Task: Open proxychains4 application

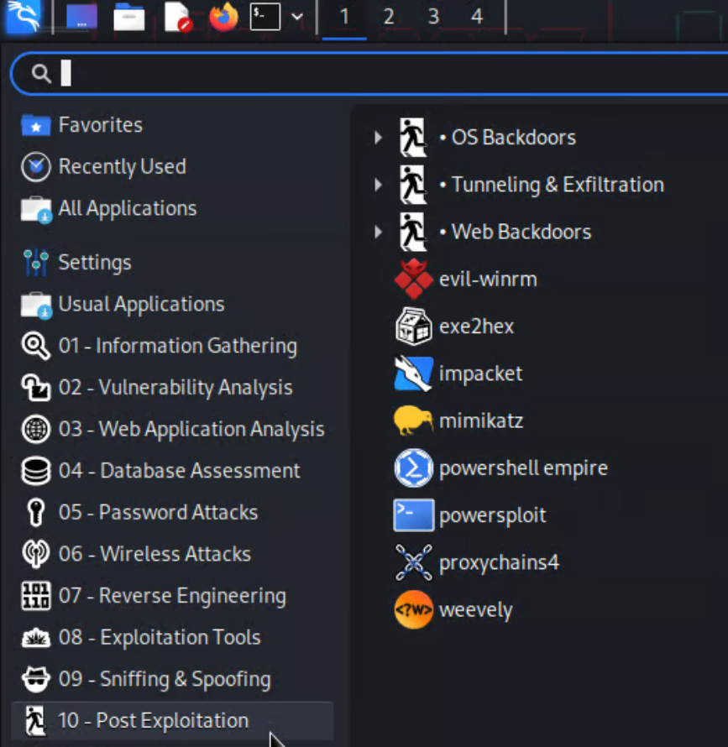Action: [x=498, y=562]
